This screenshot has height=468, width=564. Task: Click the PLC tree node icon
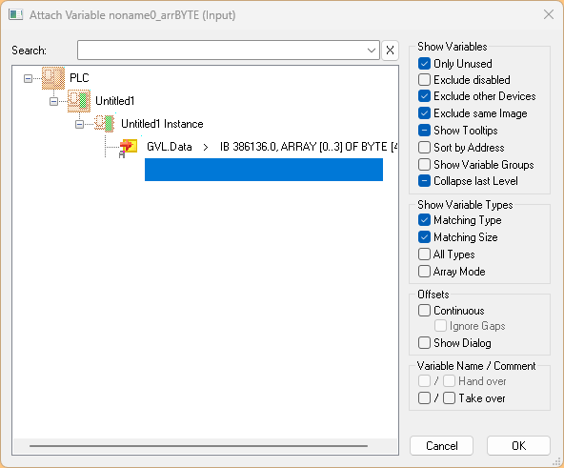53,78
